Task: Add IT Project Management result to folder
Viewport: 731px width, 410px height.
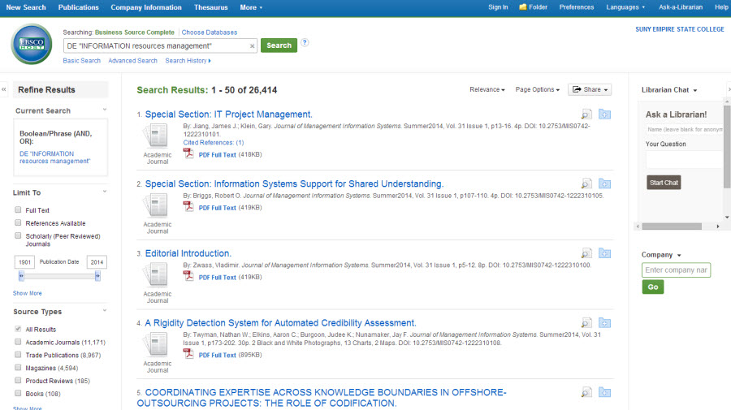Action: pyautogui.click(x=604, y=114)
